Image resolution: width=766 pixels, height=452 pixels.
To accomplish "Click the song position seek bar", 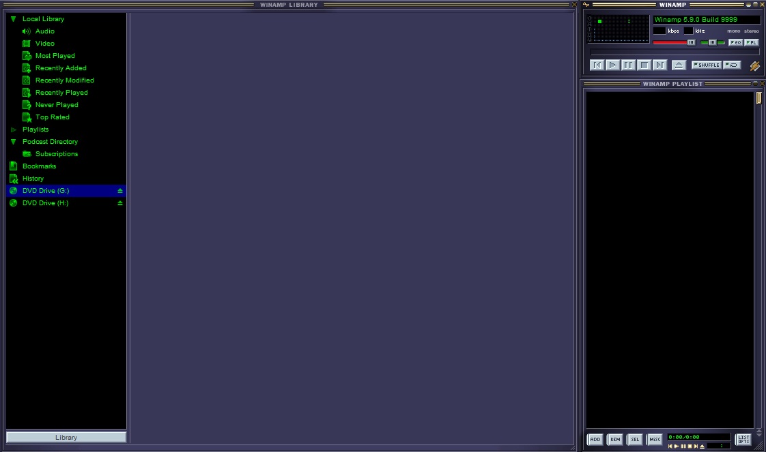I will click(675, 52).
